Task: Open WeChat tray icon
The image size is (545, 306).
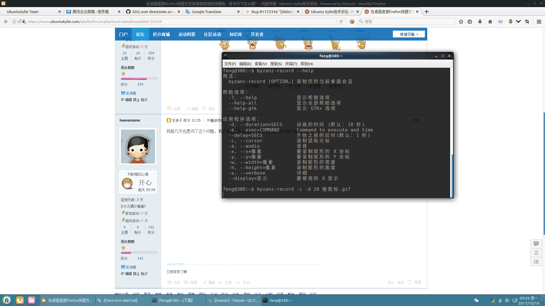Action: pyautogui.click(x=476, y=300)
